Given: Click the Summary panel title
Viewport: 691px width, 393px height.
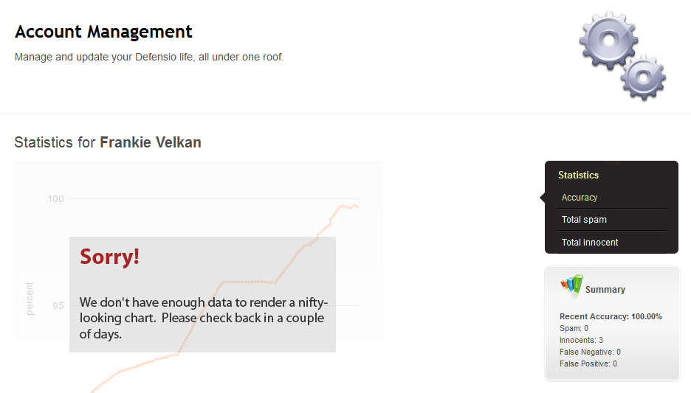Looking at the screenshot, I should (605, 290).
